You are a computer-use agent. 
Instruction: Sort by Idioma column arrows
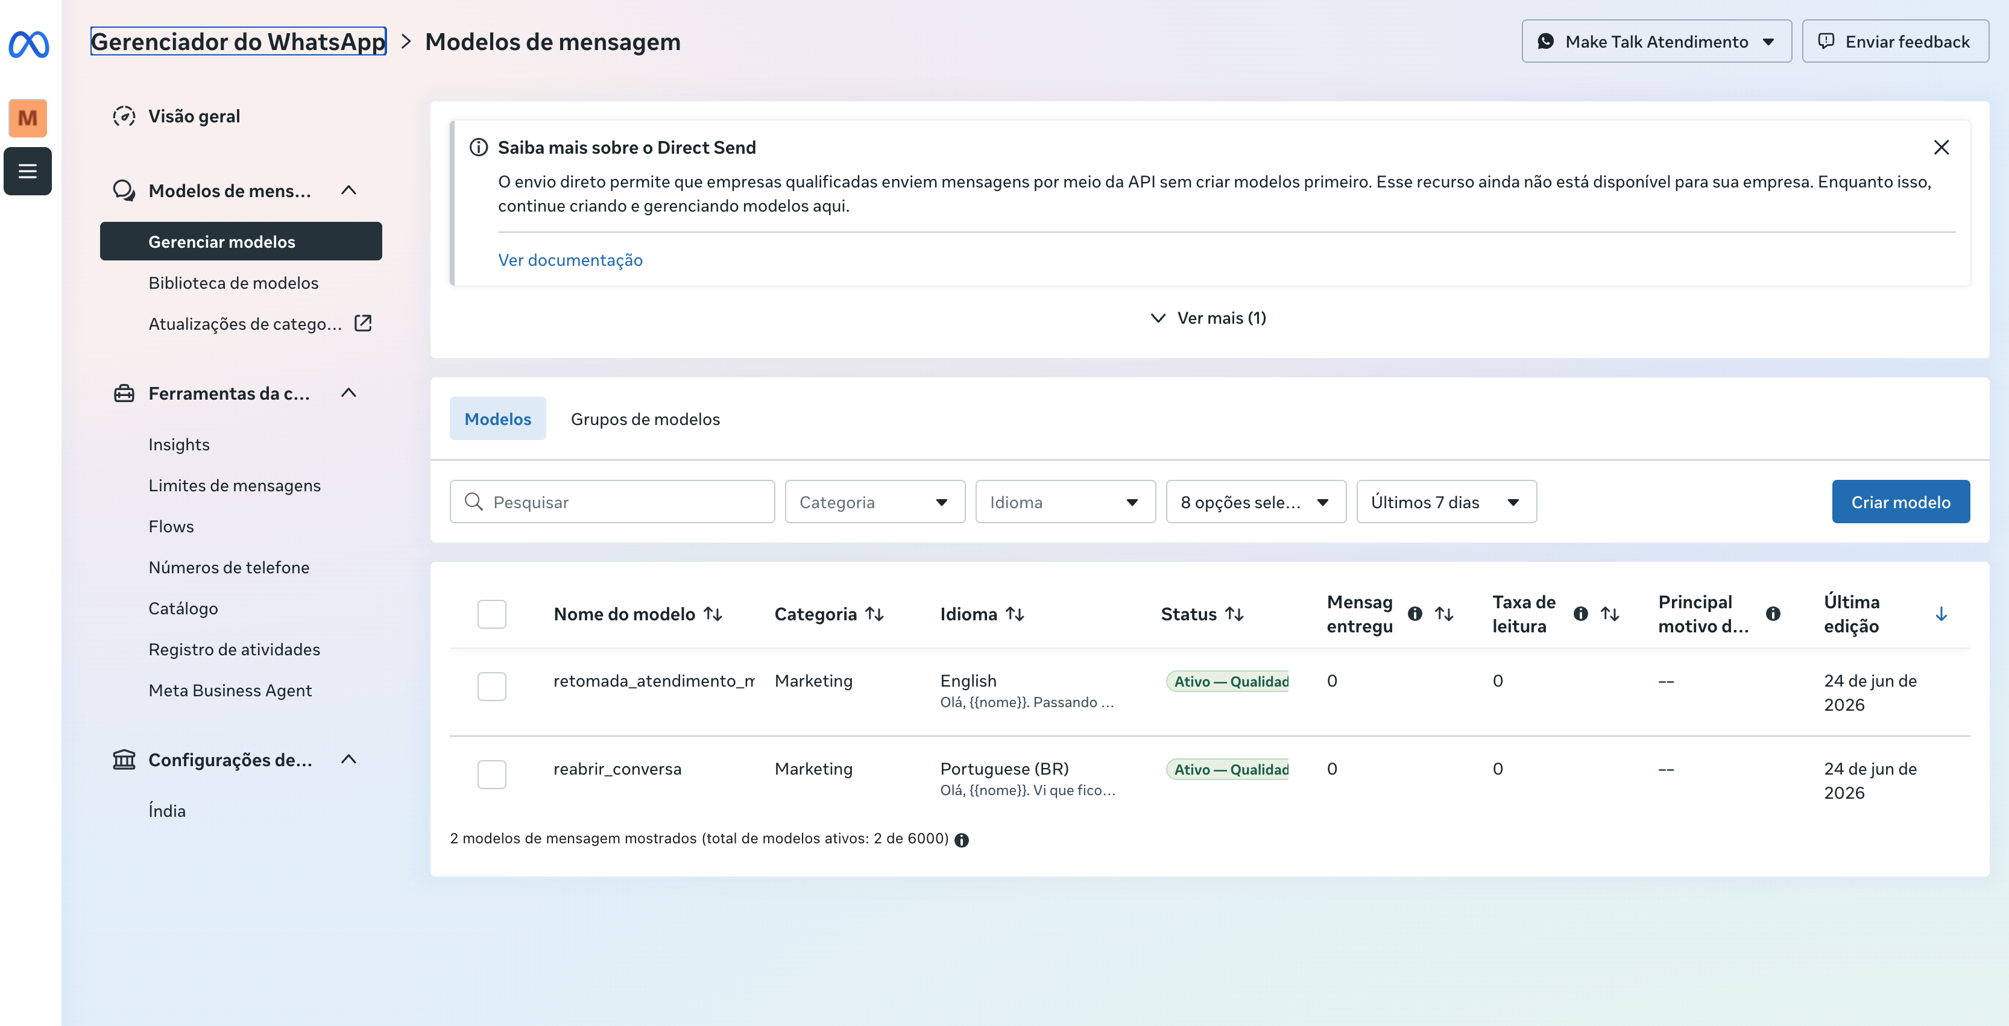point(1015,614)
